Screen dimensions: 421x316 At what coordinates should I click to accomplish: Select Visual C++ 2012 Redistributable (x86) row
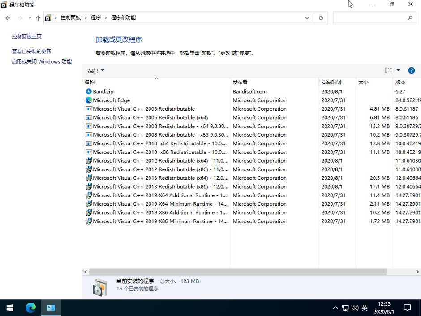[x=252, y=169]
